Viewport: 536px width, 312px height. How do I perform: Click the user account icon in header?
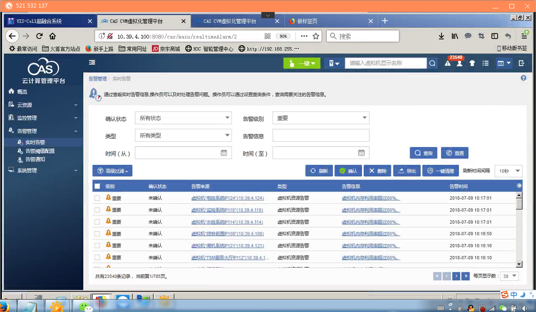tap(459, 64)
